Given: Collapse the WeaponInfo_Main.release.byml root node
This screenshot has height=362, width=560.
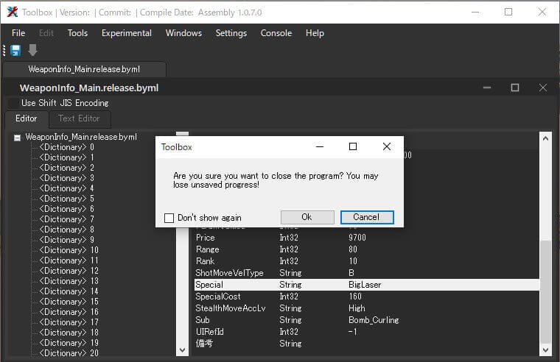Looking at the screenshot, I should point(17,138).
